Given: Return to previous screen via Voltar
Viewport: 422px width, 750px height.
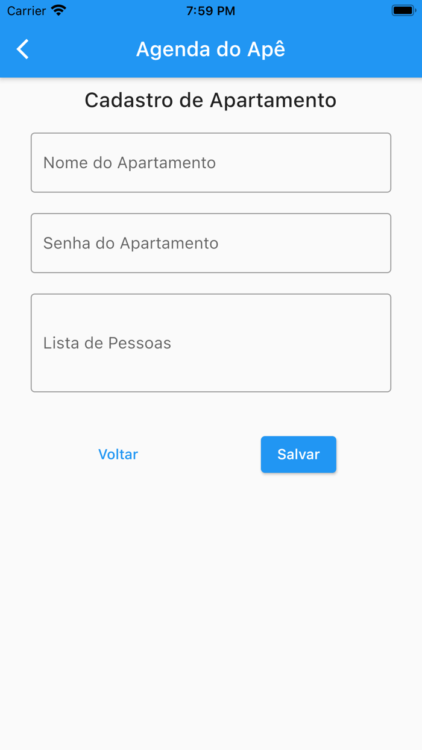Looking at the screenshot, I should (x=118, y=454).
